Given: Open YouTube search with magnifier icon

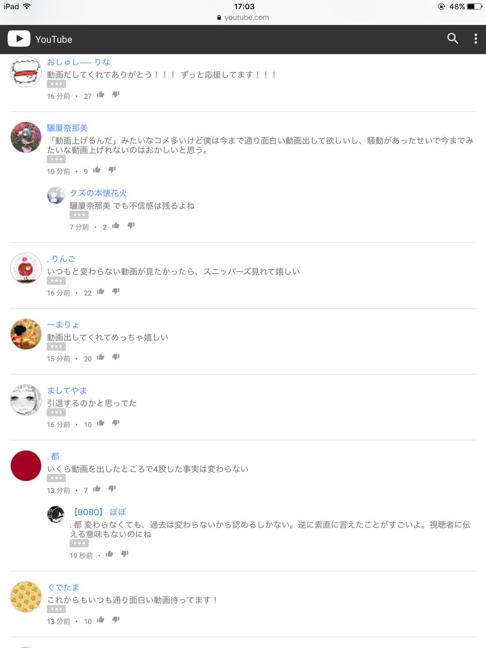Looking at the screenshot, I should point(453,38).
